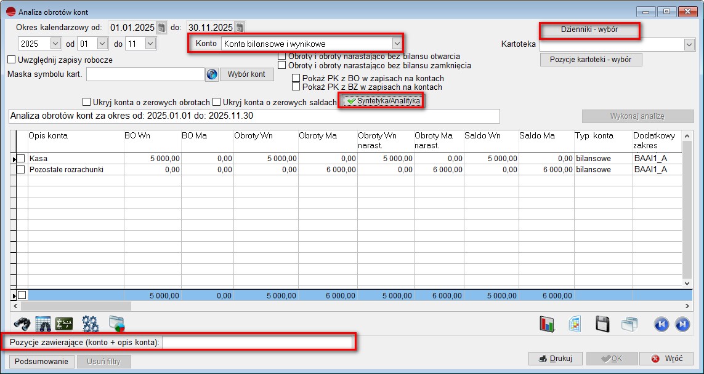Check 'Pokaż PK z BO w zapisach na kontach'
Image resolution: width=704 pixels, height=374 pixels.
click(296, 79)
